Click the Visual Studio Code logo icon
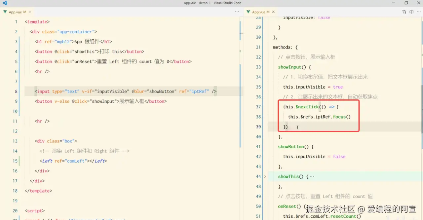 [x=5, y=3]
